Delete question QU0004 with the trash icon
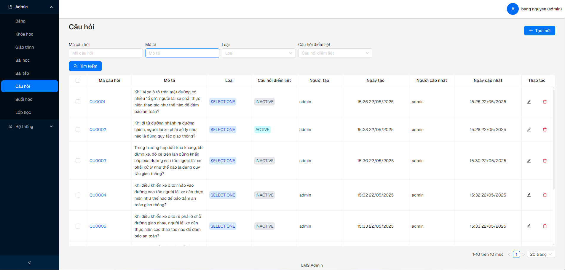 point(545,195)
